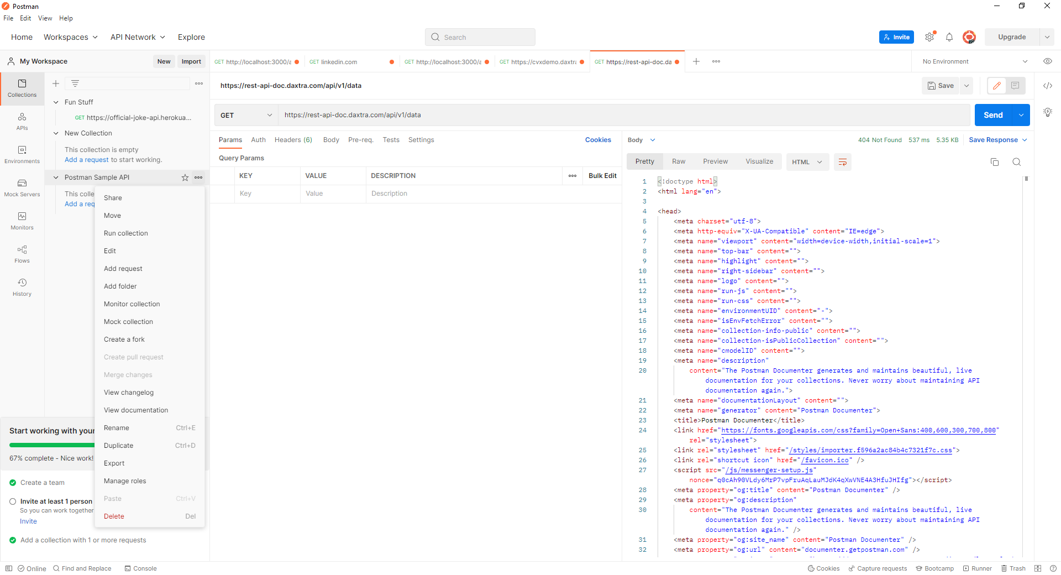The width and height of the screenshot is (1061, 575).
Task: Star the Postman Sample API collection
Action: [x=185, y=177]
